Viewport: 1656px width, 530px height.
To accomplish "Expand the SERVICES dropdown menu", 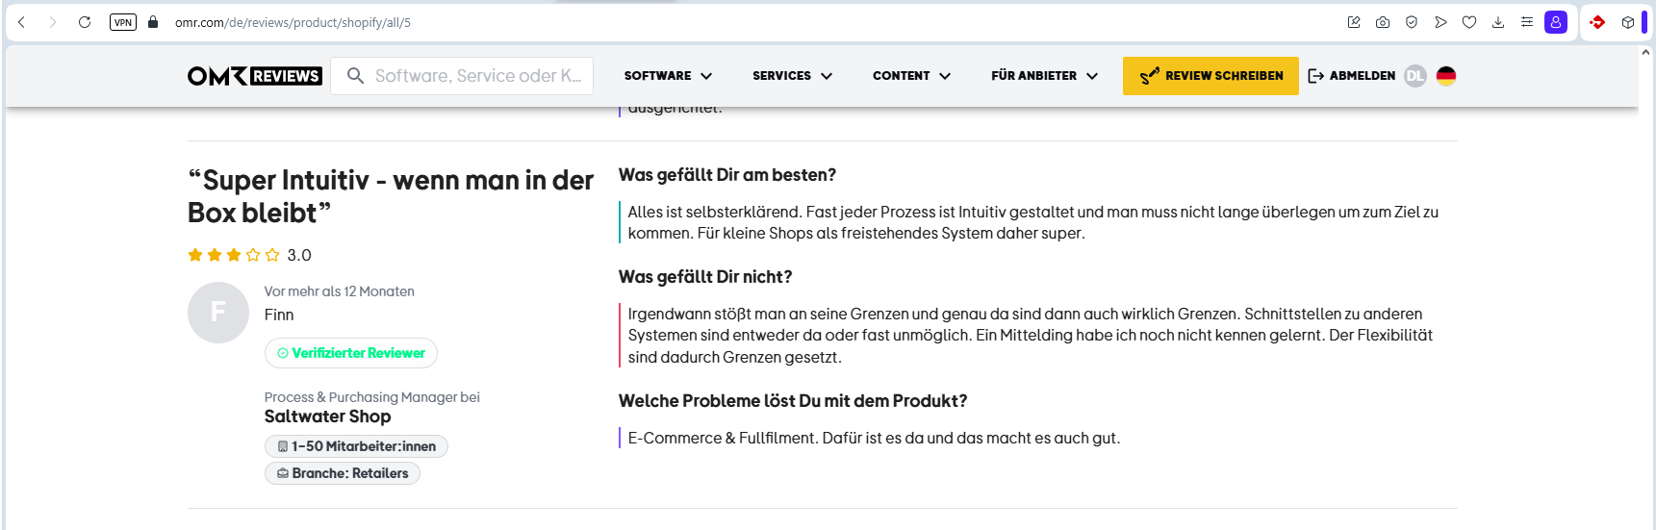I will click(x=792, y=76).
